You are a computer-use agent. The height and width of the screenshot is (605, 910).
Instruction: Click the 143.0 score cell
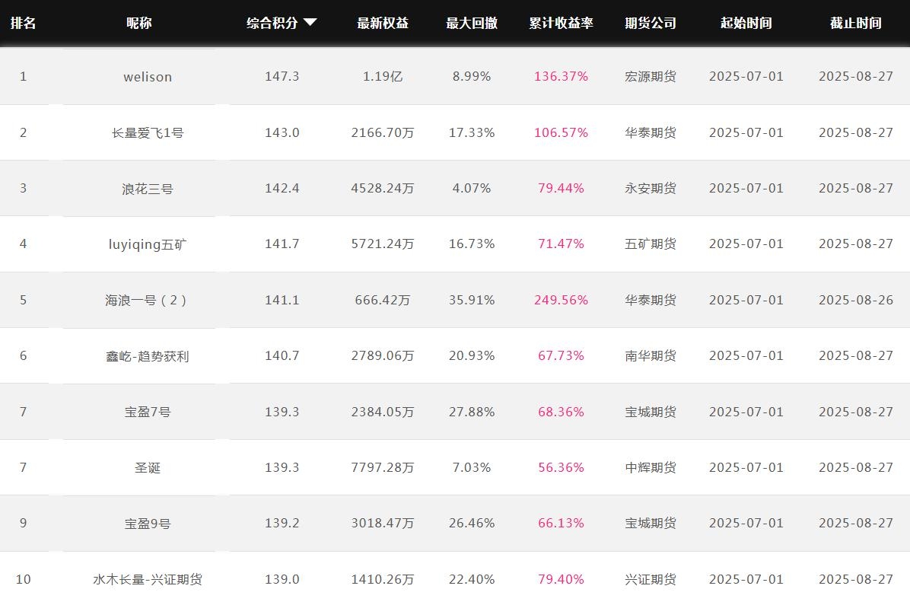click(x=282, y=132)
